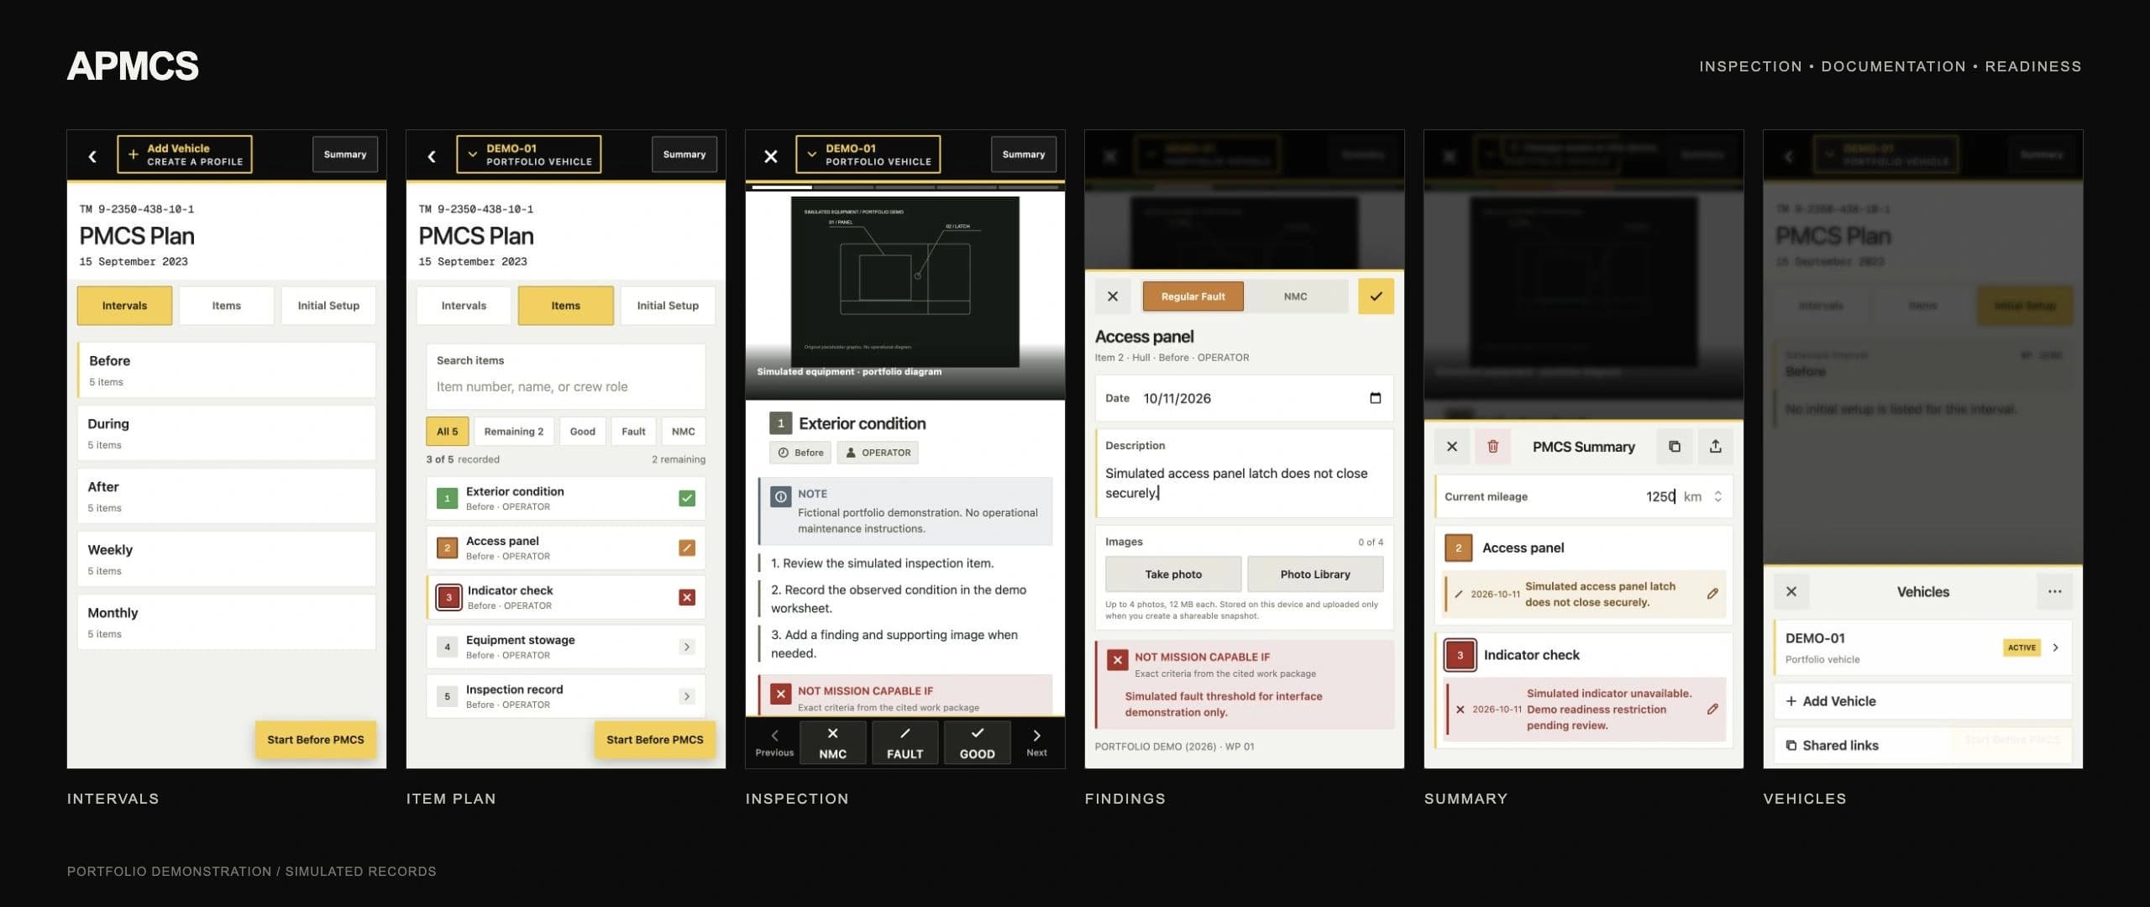Viewport: 2150px width, 907px height.
Task: Mark item as NMC in bottom bar
Action: (x=833, y=743)
